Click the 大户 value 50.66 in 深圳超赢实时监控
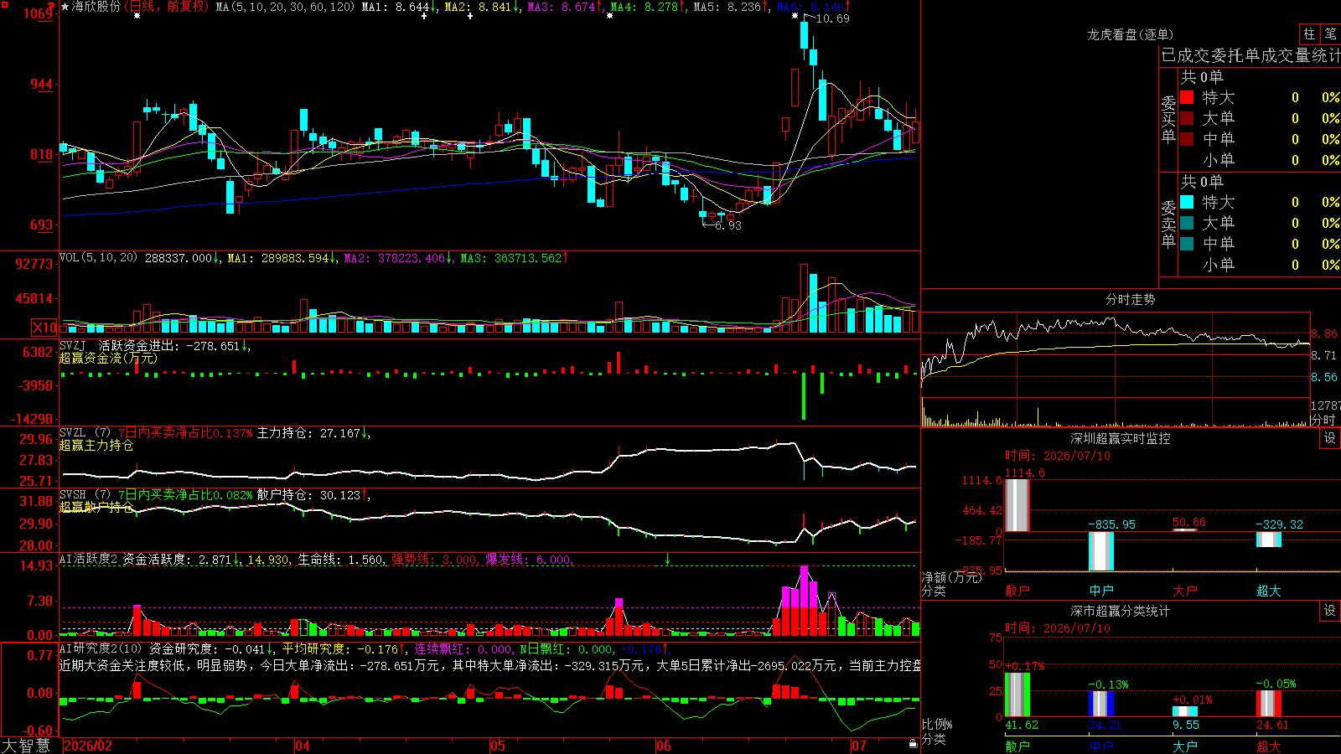 1189,522
